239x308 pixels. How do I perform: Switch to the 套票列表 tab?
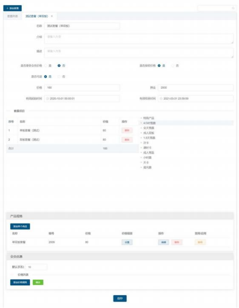[12, 16]
